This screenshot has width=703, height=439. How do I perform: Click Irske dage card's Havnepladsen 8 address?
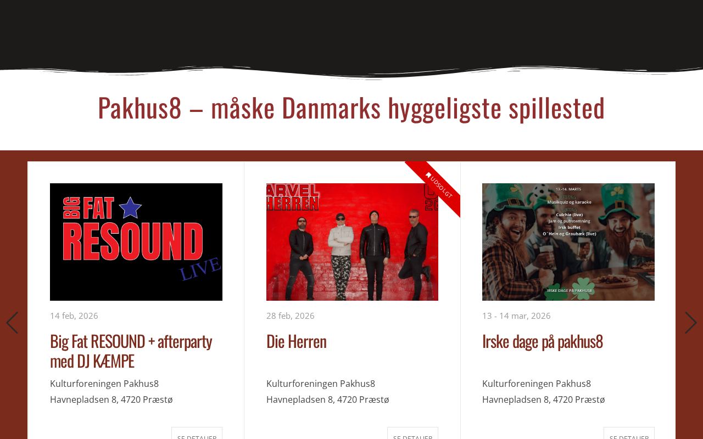[544, 399]
